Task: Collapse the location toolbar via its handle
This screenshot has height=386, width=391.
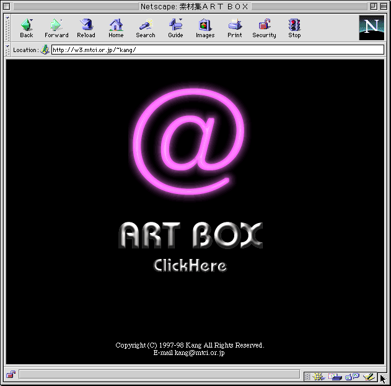Action: [7, 50]
